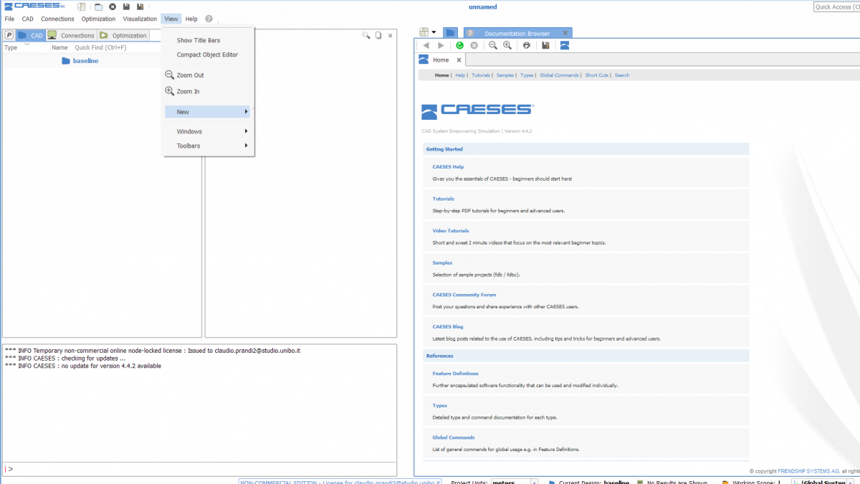860x484 pixels.
Task: Expand the New submenu
Action: (x=209, y=112)
